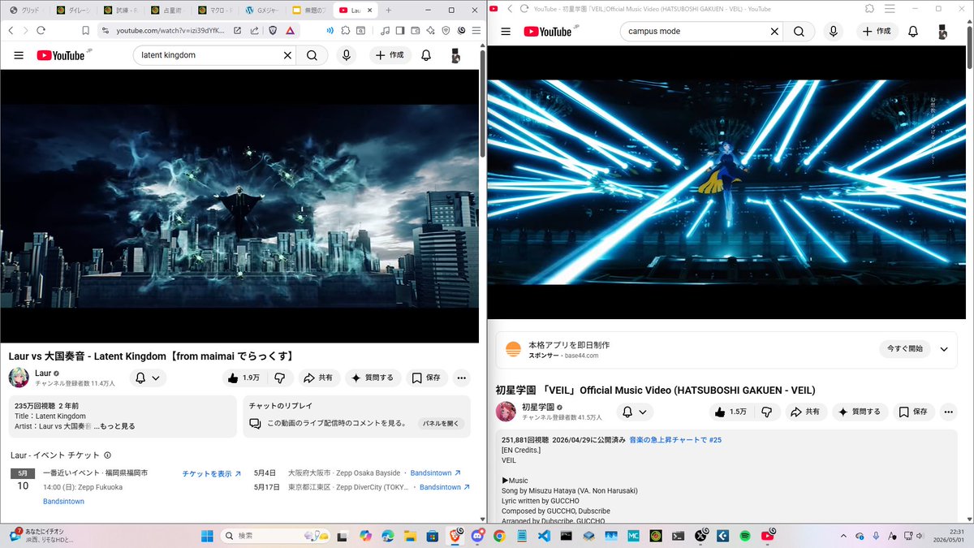
Task: Open notifications bell in left YouTube header
Action: coord(426,55)
